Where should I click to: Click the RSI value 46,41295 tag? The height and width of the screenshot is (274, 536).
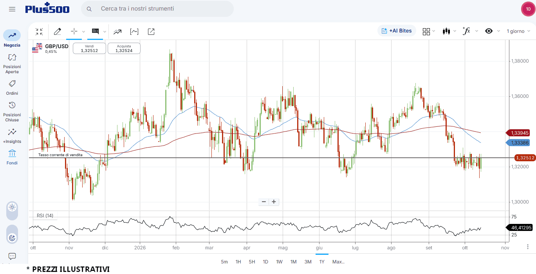point(519,227)
